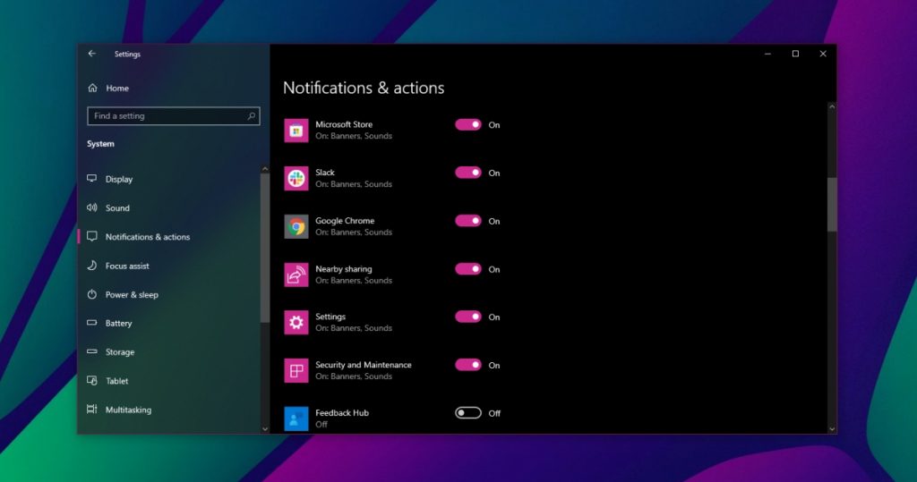This screenshot has width=917, height=482.
Task: Click the Microsoft Store app icon
Action: click(296, 131)
